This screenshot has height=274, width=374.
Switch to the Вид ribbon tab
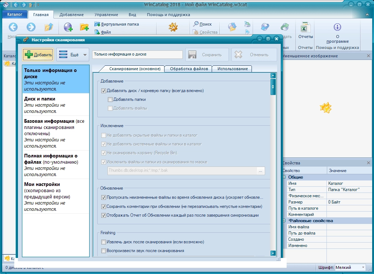click(132, 15)
